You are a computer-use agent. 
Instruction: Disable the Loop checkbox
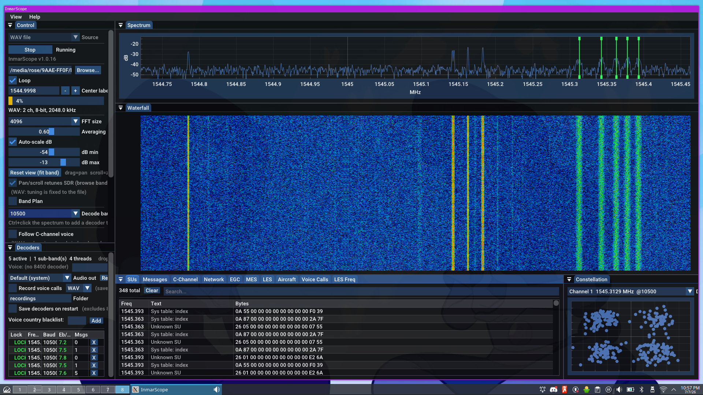tap(13, 80)
